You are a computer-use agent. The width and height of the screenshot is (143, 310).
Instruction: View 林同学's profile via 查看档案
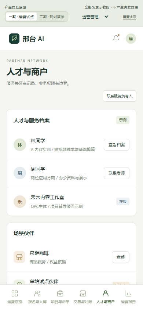tap(117, 145)
